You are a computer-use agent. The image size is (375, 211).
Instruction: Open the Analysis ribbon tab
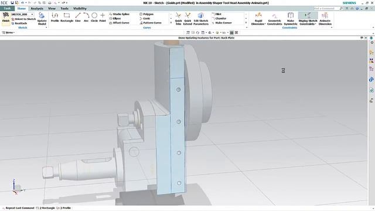[x=37, y=8]
